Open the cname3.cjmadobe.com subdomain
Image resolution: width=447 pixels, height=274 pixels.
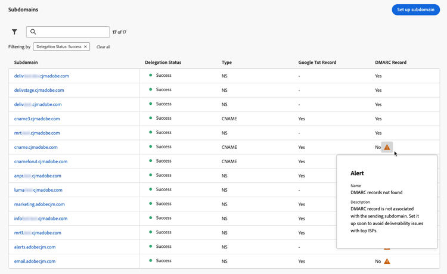(37, 119)
